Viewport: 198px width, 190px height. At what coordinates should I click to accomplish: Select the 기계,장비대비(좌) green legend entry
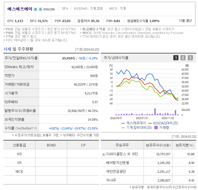tap(136, 128)
